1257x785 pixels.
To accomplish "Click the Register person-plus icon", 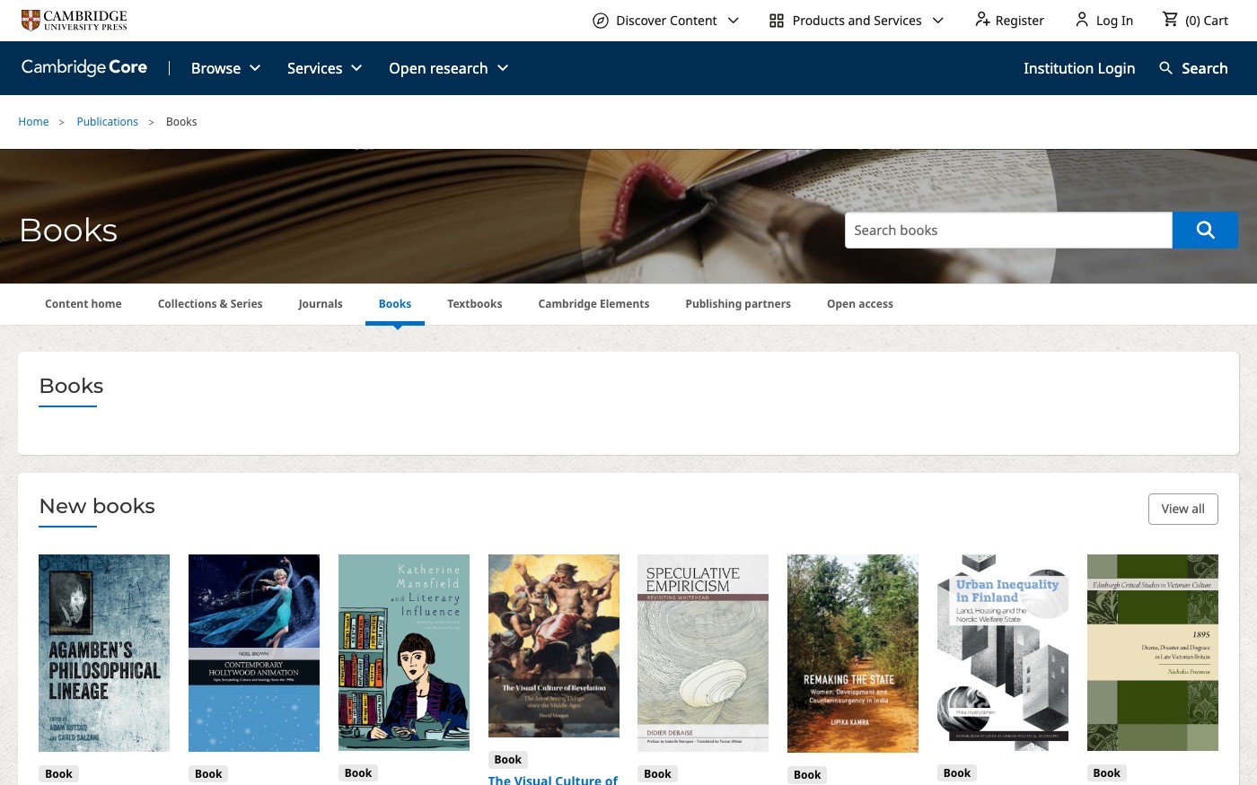I will click(x=982, y=20).
